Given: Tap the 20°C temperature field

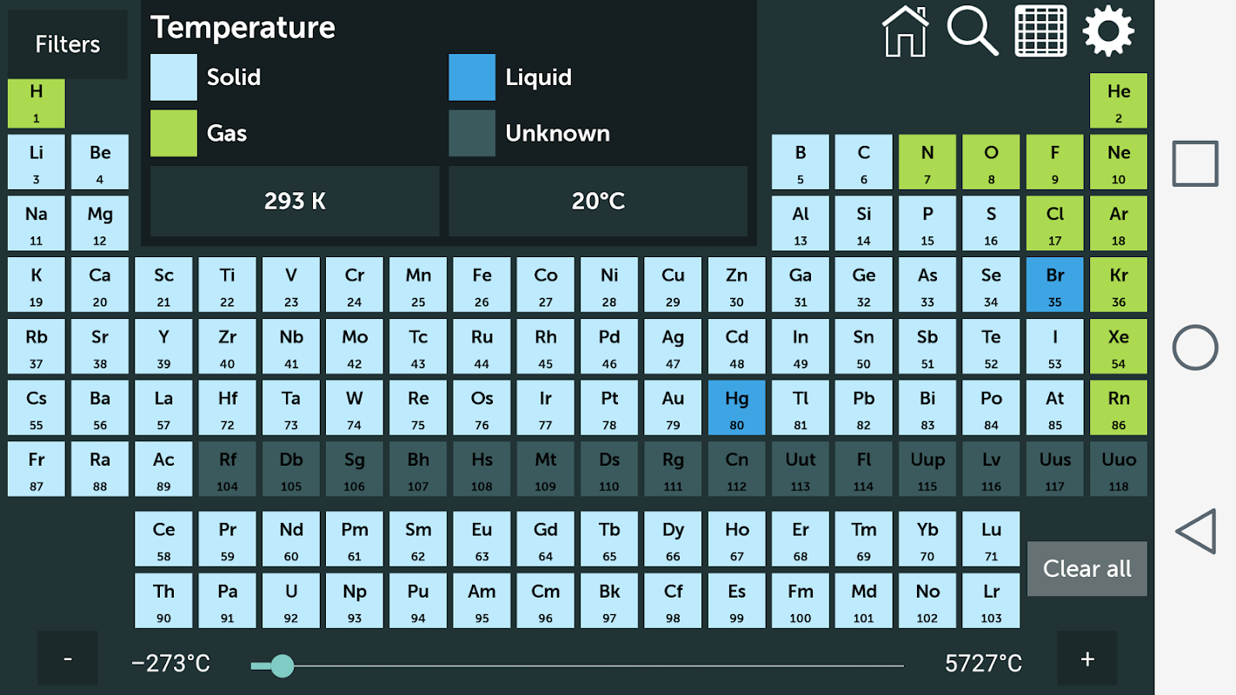Looking at the screenshot, I should tap(598, 202).
